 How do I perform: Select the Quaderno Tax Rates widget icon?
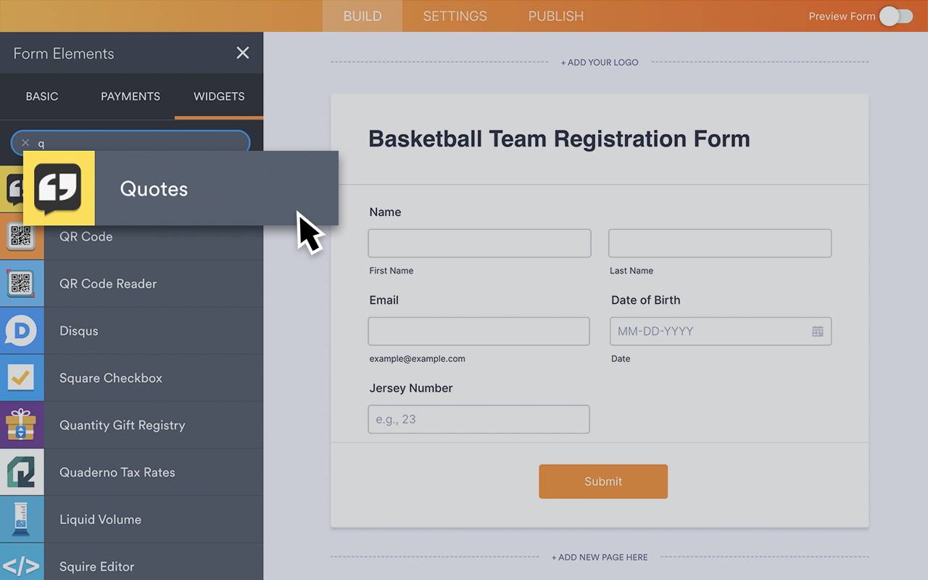[22, 472]
